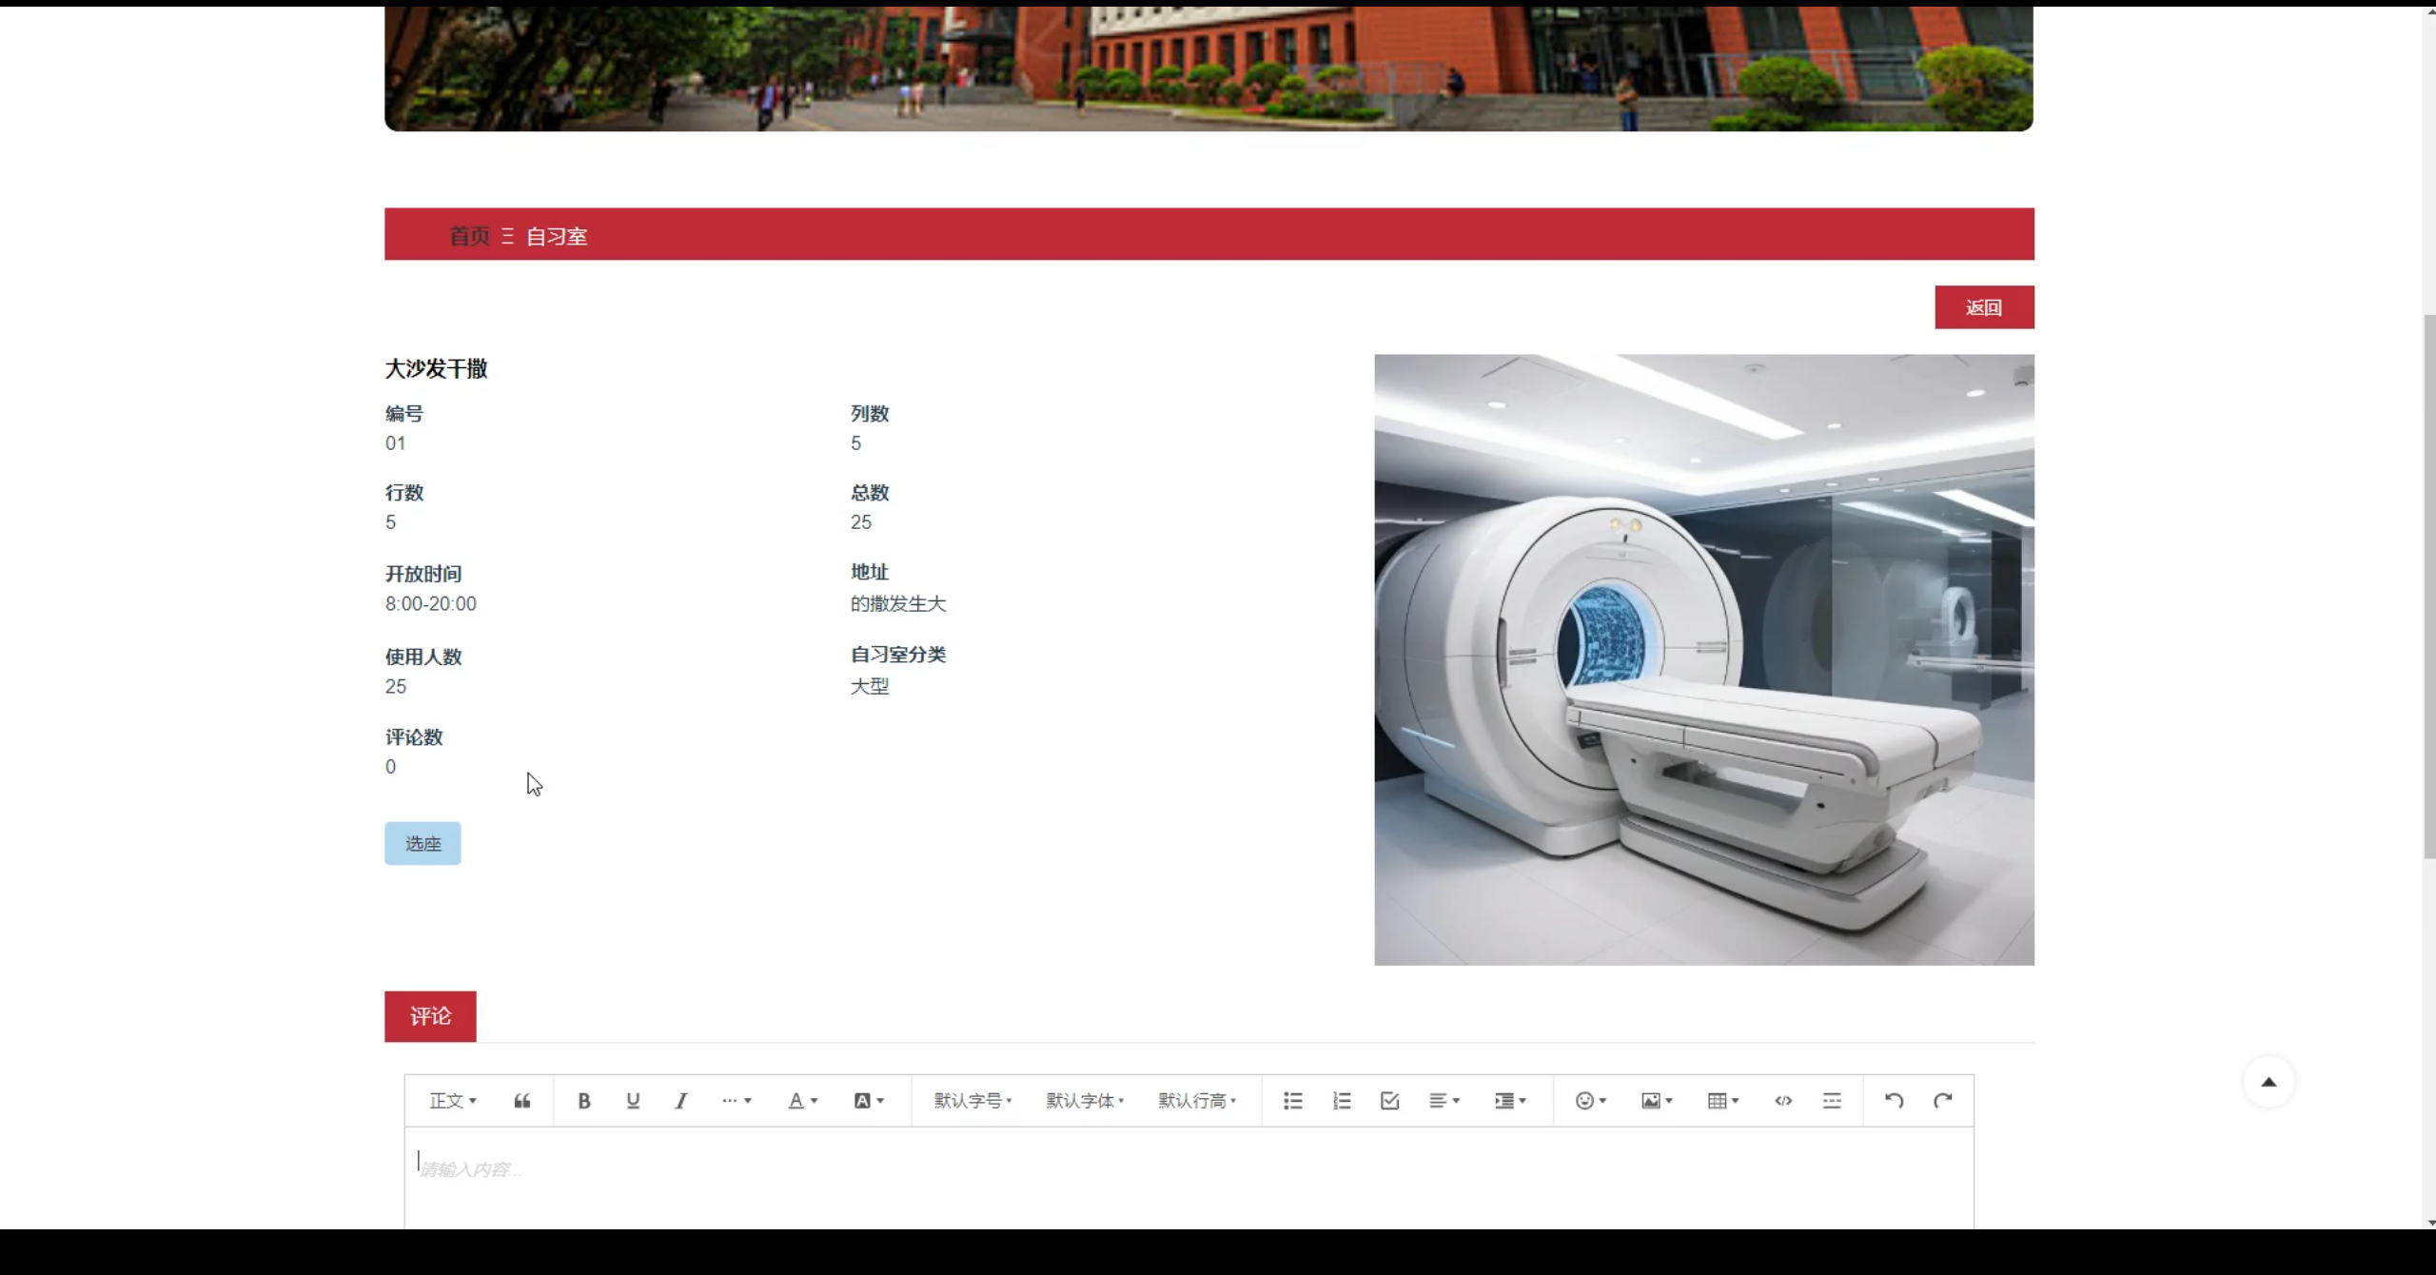Click the 选座 seat selection button
Viewport: 2436px width, 1275px height.
click(x=422, y=844)
